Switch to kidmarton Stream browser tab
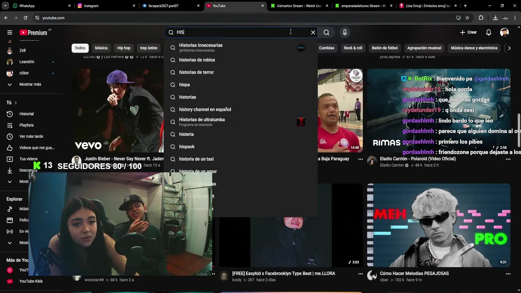Image resolution: width=521 pixels, height=293 pixels. tap(299, 6)
